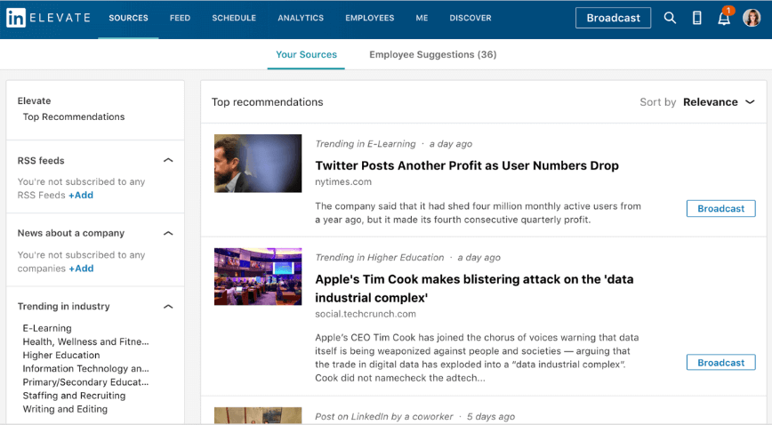Select E-Learning industry
Screen dimensions: 772x425
tap(47, 328)
